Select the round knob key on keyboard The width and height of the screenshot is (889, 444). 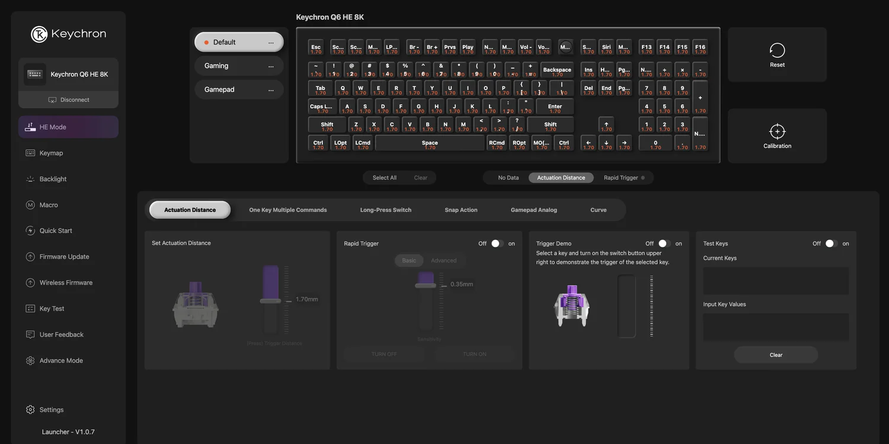click(x=565, y=47)
